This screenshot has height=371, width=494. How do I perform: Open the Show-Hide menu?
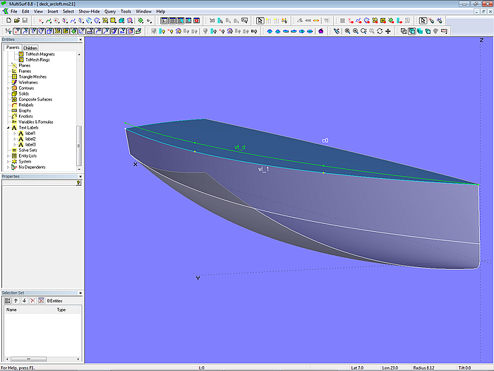pos(89,11)
